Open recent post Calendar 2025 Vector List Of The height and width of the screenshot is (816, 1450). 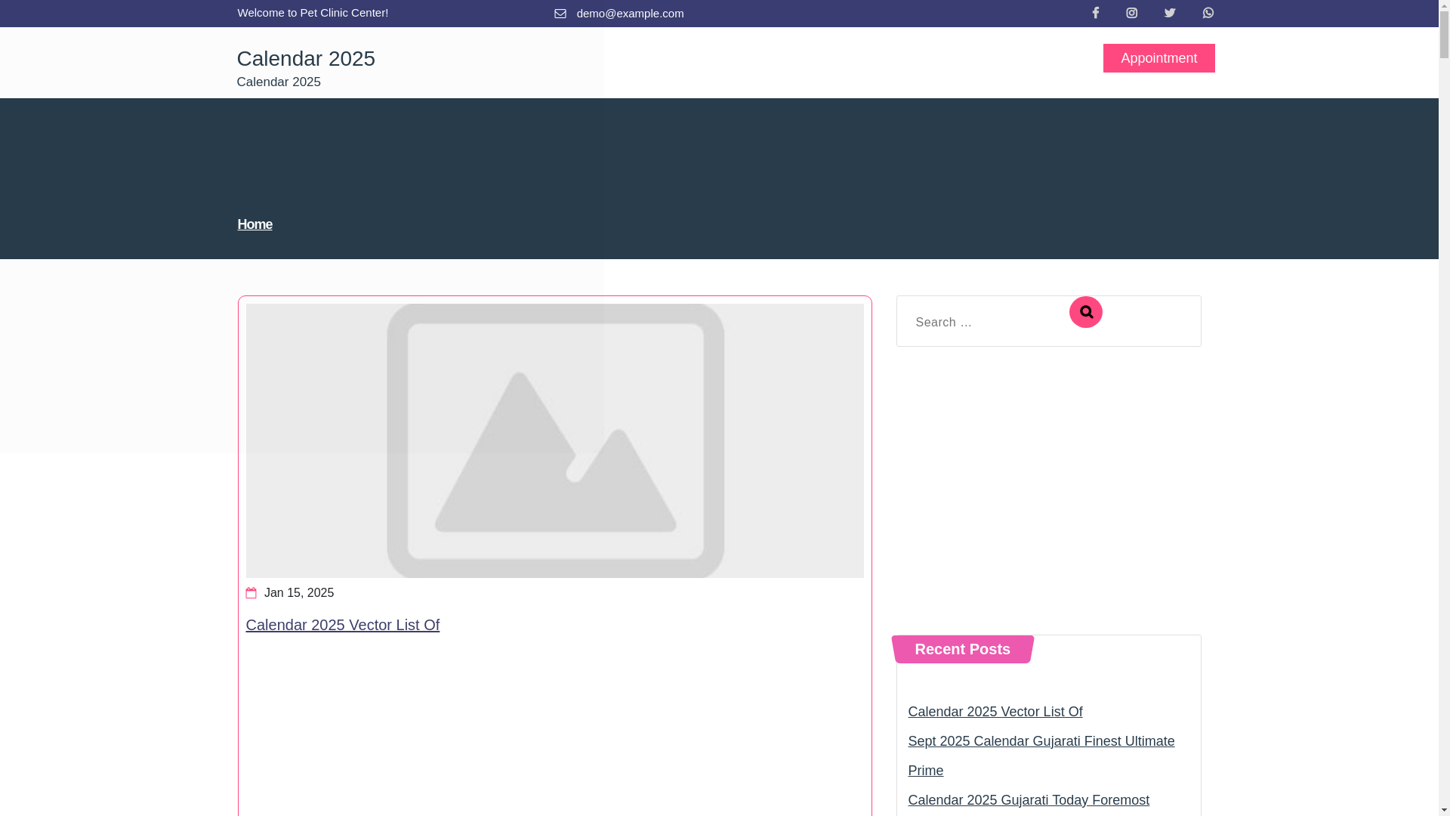[995, 712]
